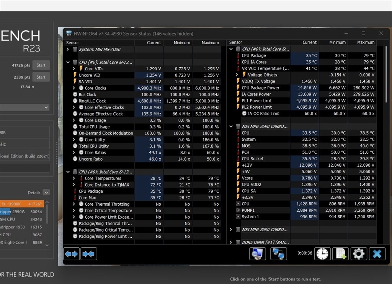The image size is (392, 284).
Task: Select the Total CPU Utility row label
Action: point(94,146)
